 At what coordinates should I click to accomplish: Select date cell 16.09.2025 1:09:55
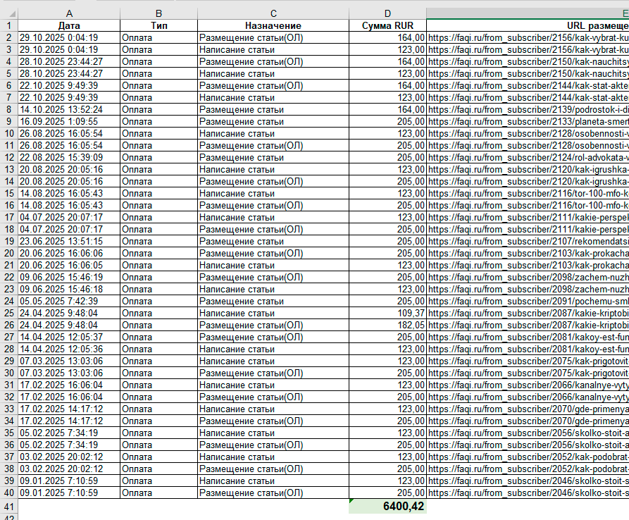click(69, 122)
